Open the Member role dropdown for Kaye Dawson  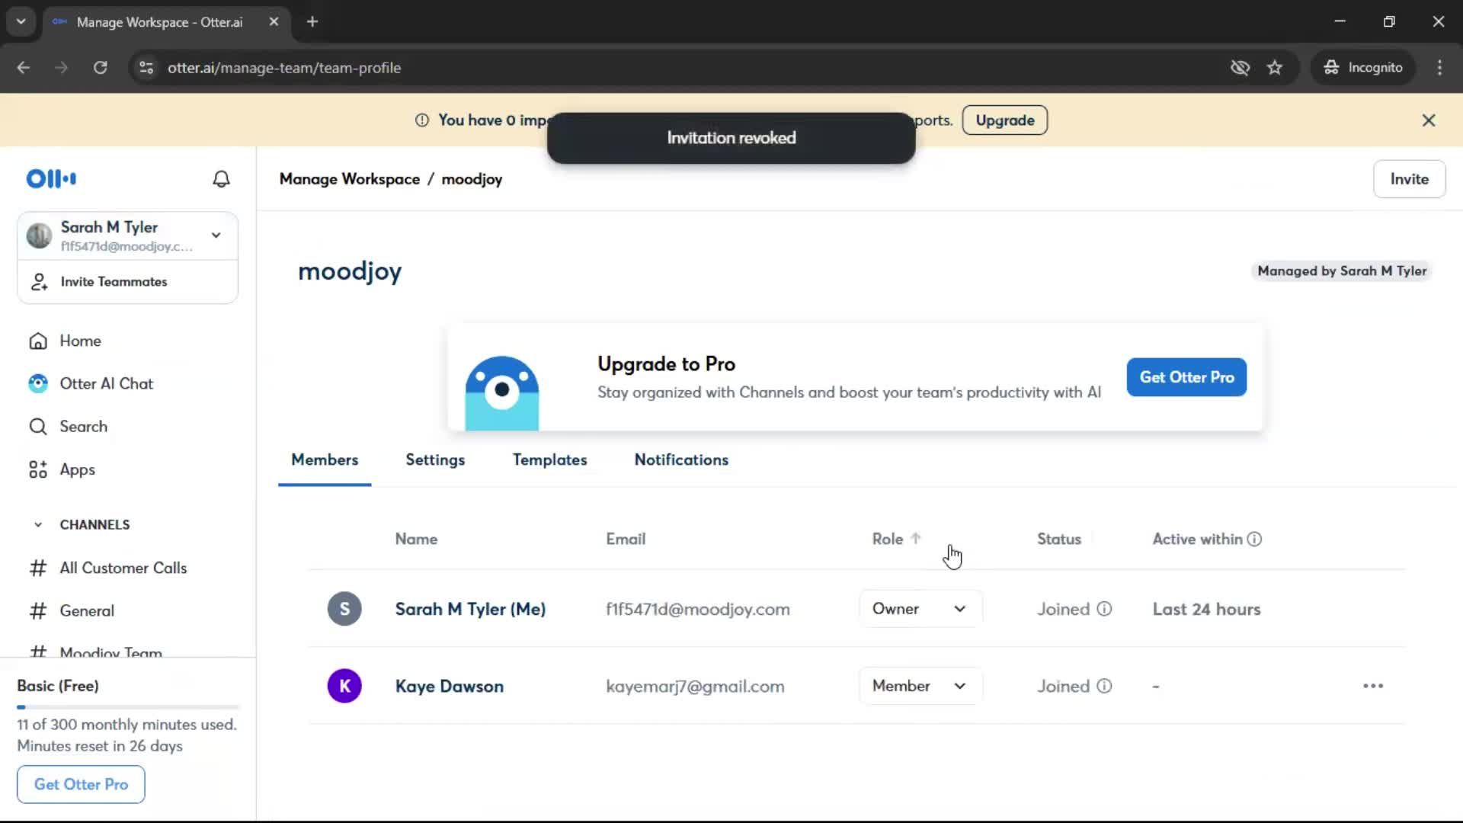point(920,687)
